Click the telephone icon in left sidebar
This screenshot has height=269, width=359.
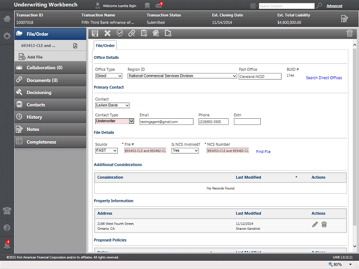[x=7, y=211]
